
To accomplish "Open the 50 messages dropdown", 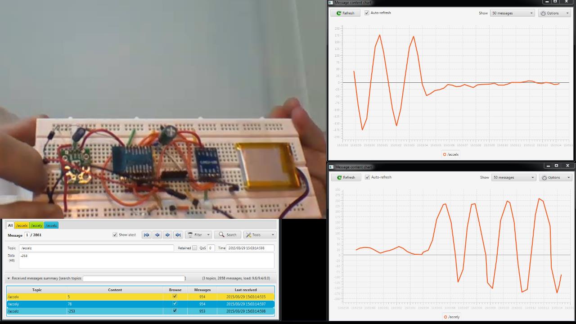I will (x=512, y=13).
